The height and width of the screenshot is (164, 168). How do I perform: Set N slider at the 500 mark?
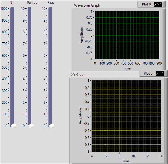pos(12,67)
